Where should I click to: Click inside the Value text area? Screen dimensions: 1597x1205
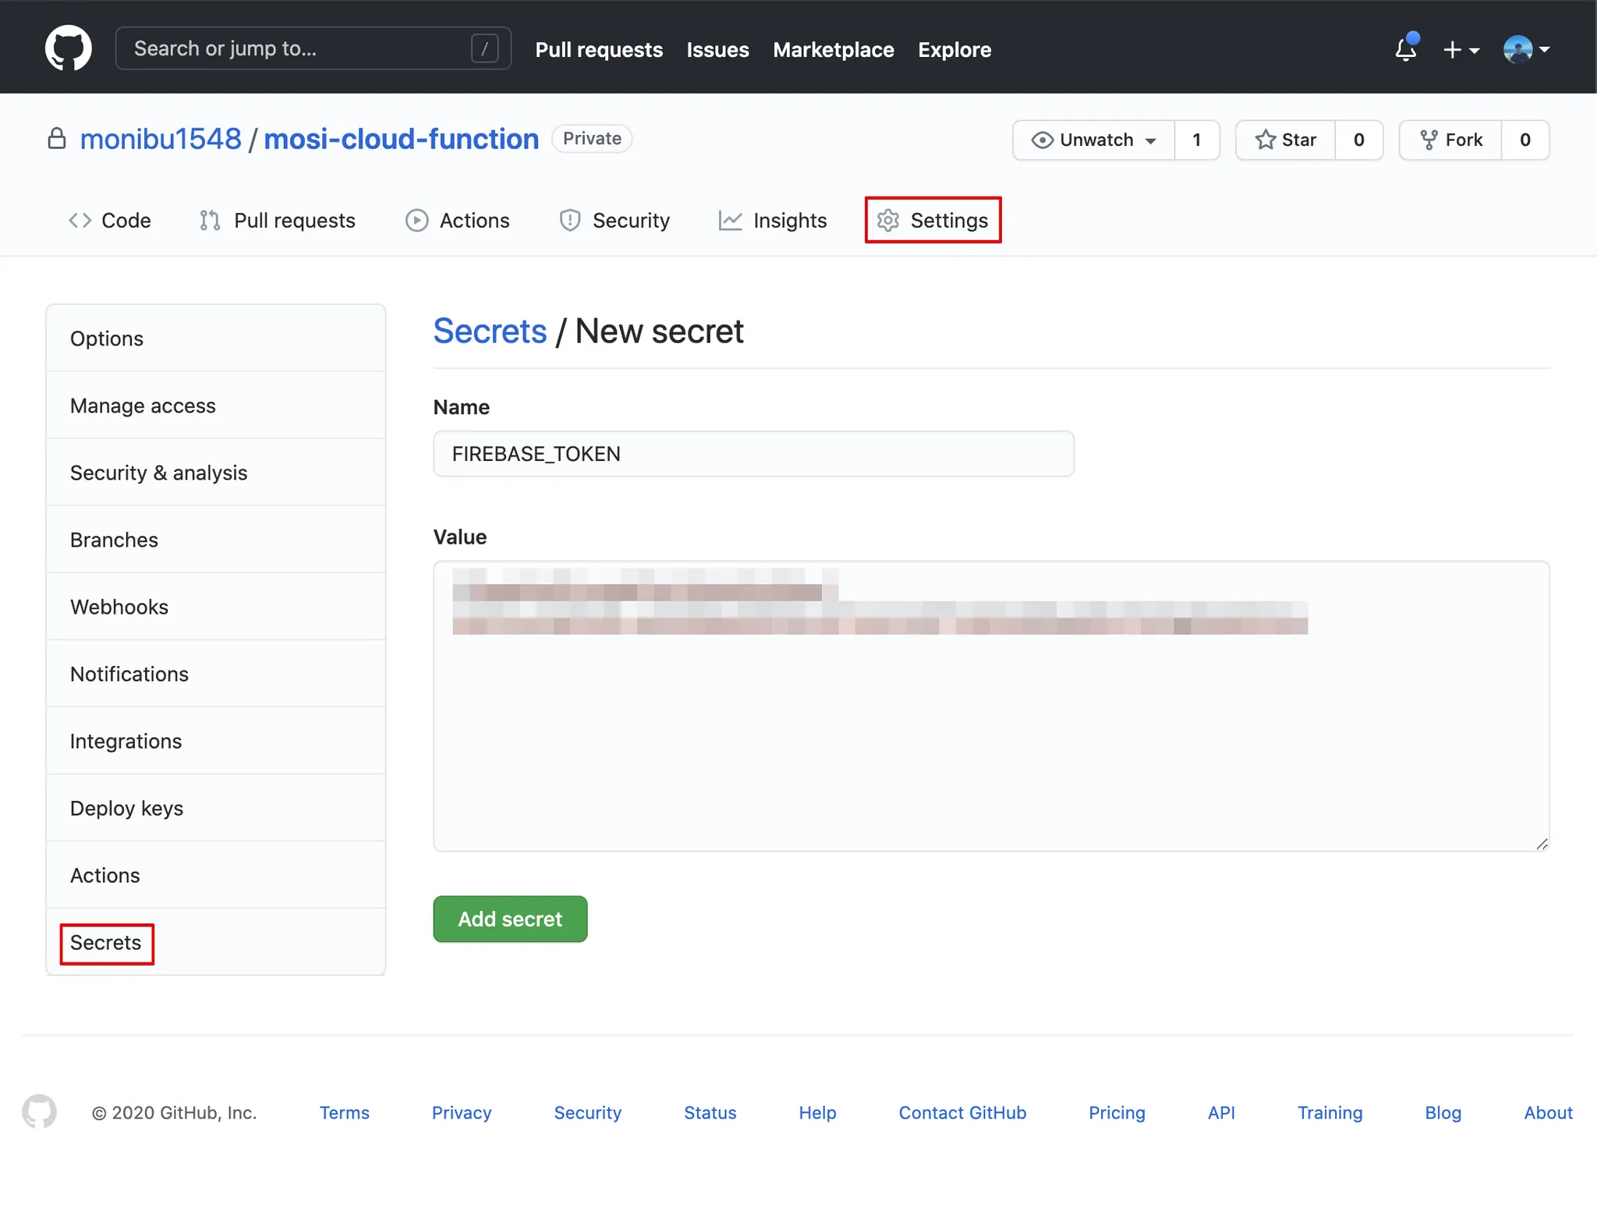coord(990,741)
